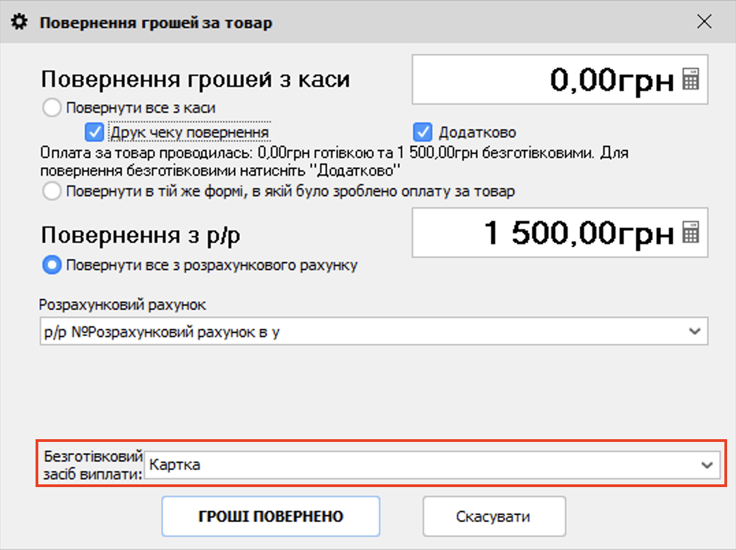Viewport: 736px width, 550px height.
Task: Open the Розрахунковий рахунок combo box
Action: [x=363, y=332]
